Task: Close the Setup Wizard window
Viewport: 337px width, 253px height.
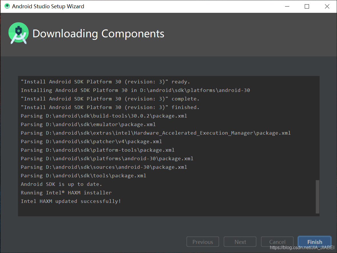Action: tap(327, 7)
